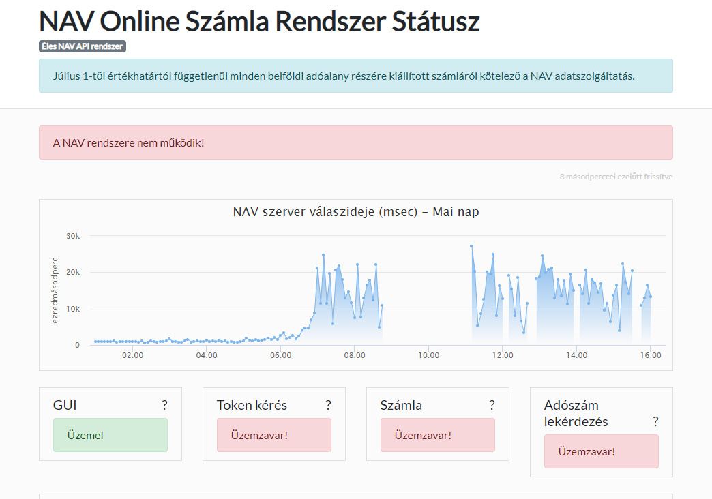Image resolution: width=712 pixels, height=499 pixels.
Task: Click the 'másodperccel ezelőtt frissítve' timestamp text
Action: (x=616, y=177)
